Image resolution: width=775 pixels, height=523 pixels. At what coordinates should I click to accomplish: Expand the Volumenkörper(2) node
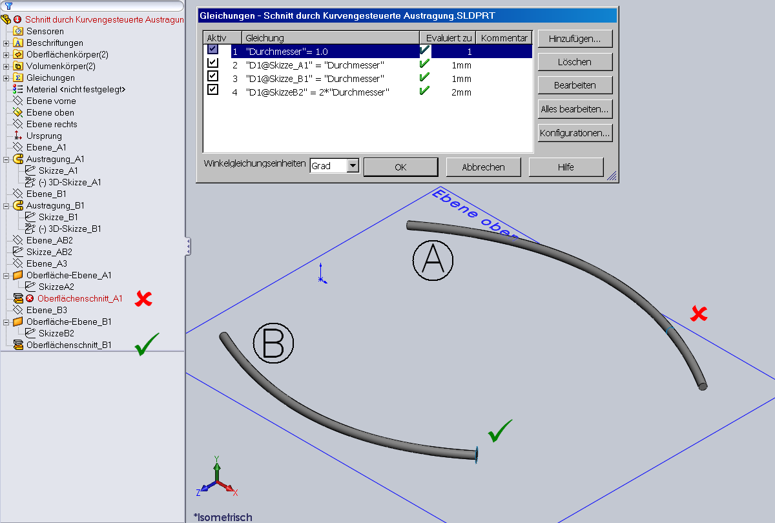tap(6, 66)
